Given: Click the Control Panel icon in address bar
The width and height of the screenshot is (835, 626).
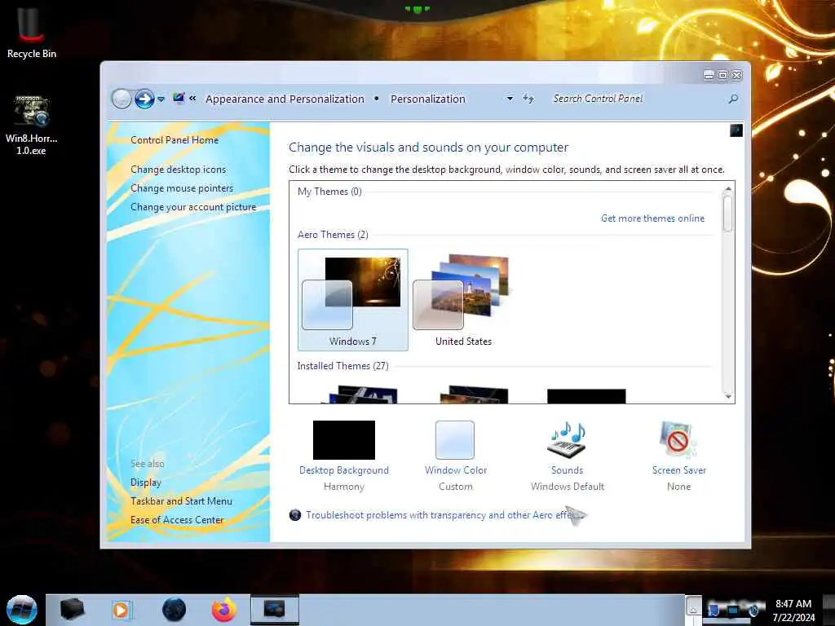Looking at the screenshot, I should coord(179,99).
